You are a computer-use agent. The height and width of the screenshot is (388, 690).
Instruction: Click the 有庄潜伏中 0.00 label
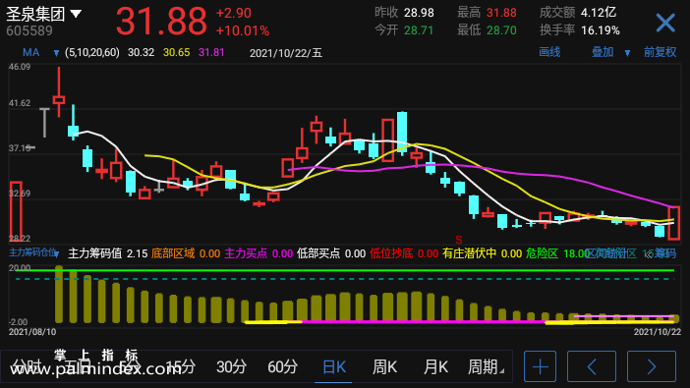click(483, 253)
